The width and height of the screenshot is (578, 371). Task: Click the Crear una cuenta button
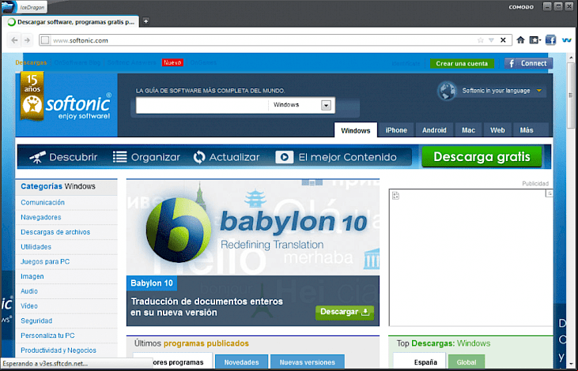[x=462, y=63]
